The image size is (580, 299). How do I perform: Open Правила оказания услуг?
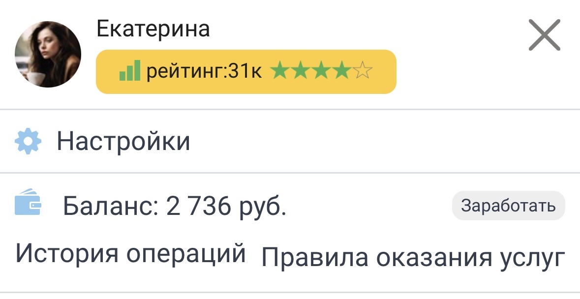413,256
